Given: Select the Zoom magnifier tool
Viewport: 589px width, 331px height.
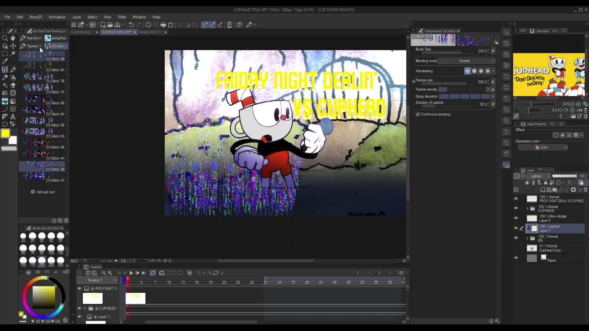Looking at the screenshot, I should (5, 38).
